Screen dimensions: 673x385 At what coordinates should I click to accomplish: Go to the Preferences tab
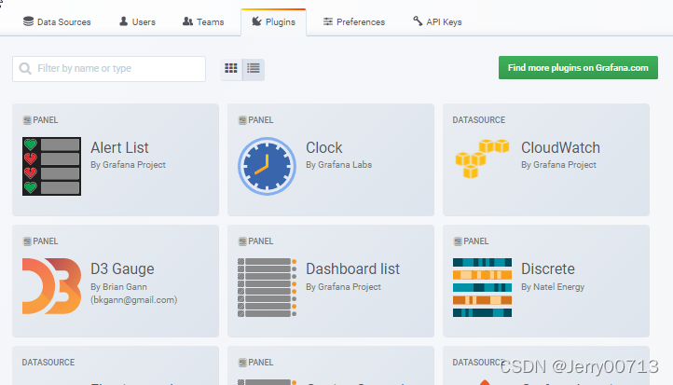click(354, 21)
